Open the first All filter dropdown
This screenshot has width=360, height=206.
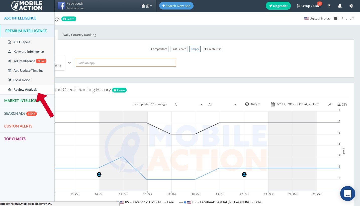[x=188, y=104]
